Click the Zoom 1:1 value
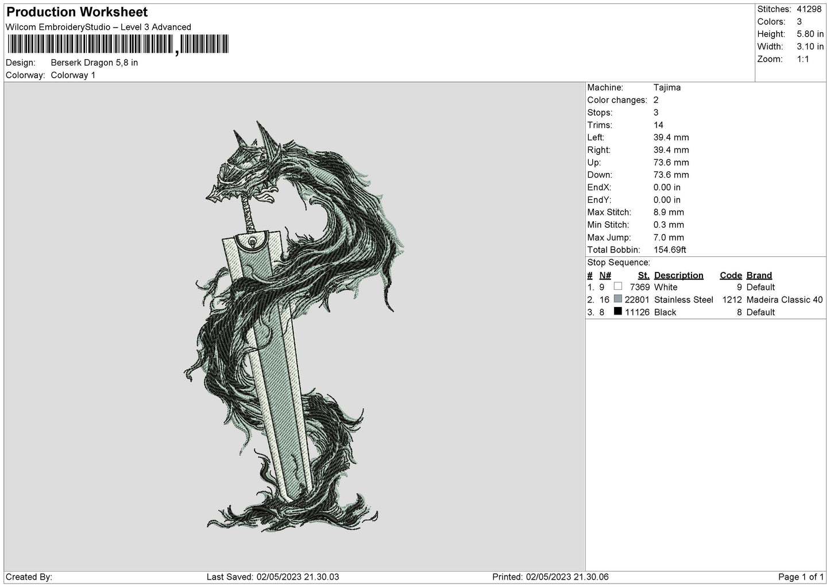830x587 pixels. [x=802, y=59]
